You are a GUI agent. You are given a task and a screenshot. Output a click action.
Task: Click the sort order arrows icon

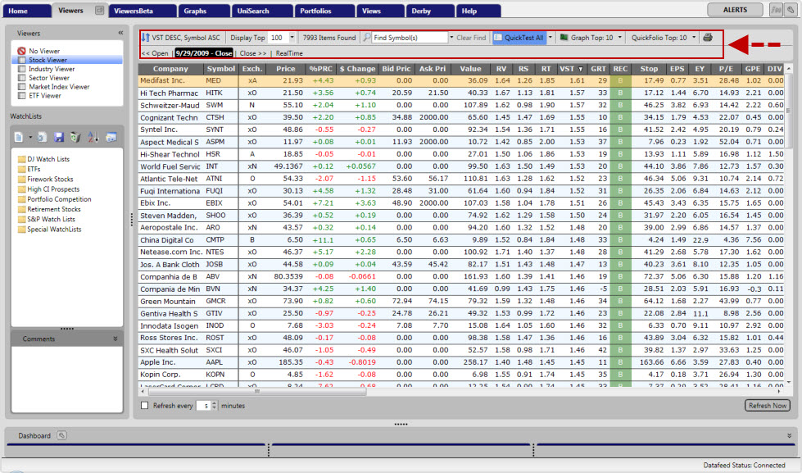coord(145,38)
